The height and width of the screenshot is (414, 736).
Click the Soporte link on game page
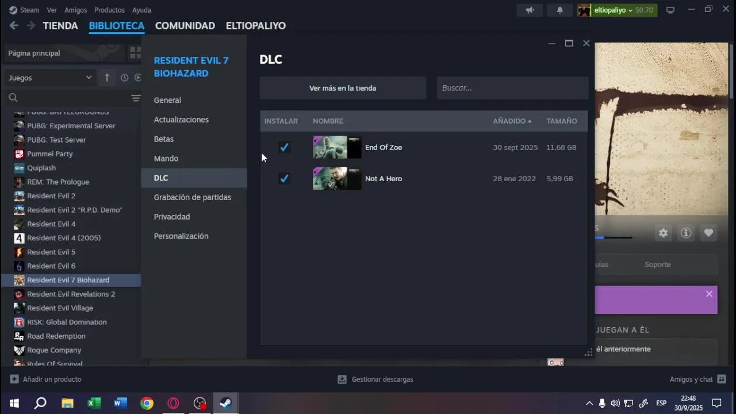pos(658,264)
